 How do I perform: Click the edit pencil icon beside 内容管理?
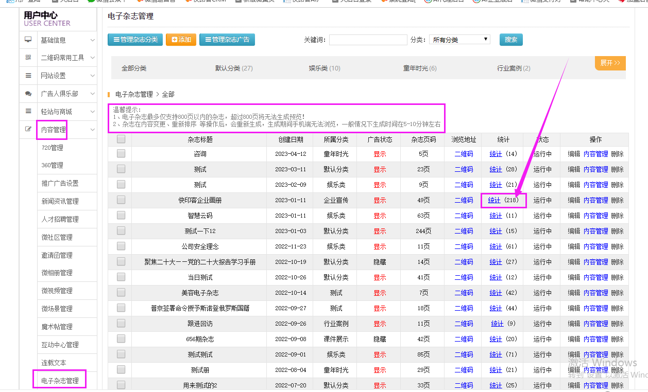coord(28,129)
